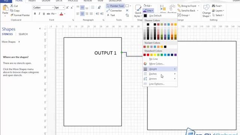240x135 pixels.
Task: Toggle Strikethrough formatting
Action: [48, 14]
